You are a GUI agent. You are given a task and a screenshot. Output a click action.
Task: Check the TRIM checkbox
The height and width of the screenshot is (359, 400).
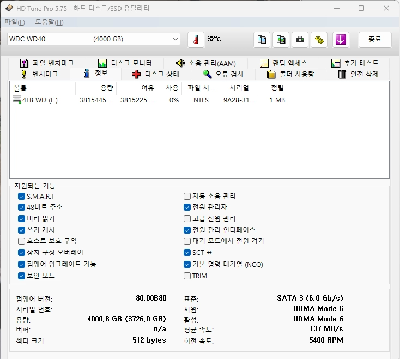pos(187,276)
